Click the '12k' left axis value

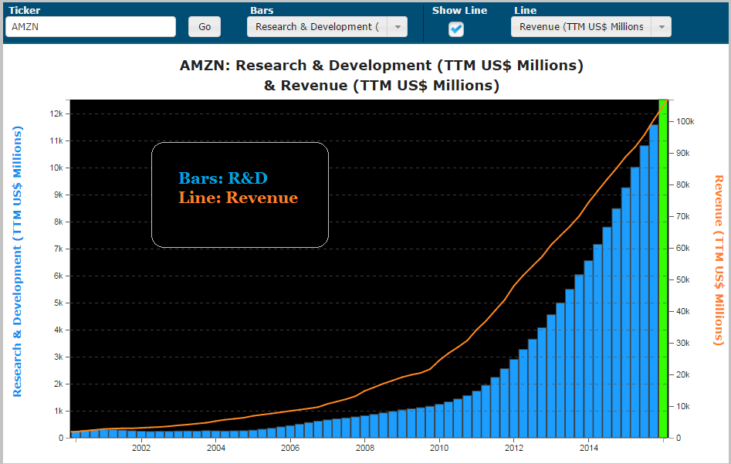click(x=56, y=113)
